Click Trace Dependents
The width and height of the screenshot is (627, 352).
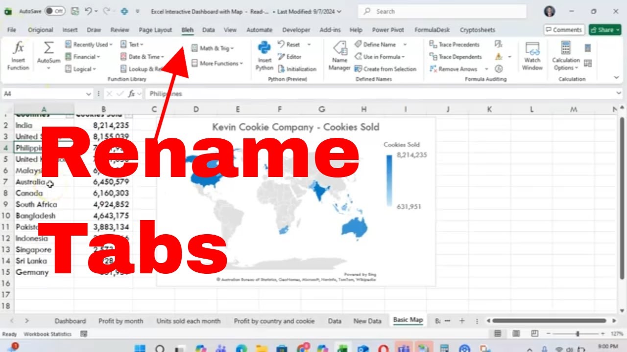coord(456,57)
